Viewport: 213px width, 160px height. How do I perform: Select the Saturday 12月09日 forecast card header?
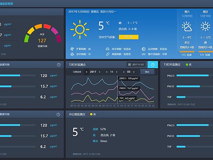(187, 14)
